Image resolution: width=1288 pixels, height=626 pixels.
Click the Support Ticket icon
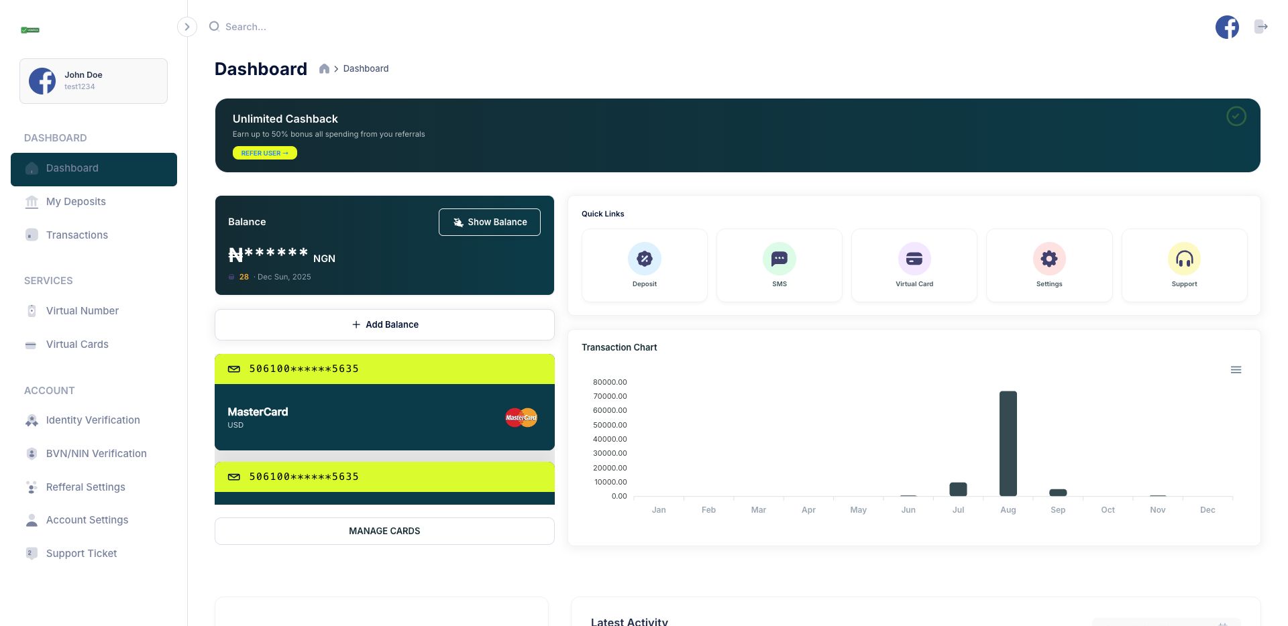coord(32,554)
